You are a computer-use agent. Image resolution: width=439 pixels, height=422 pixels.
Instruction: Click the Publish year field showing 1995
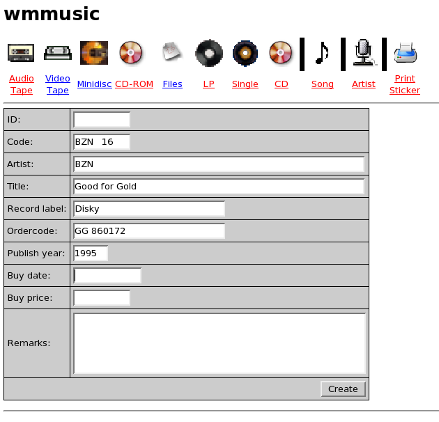pos(91,253)
